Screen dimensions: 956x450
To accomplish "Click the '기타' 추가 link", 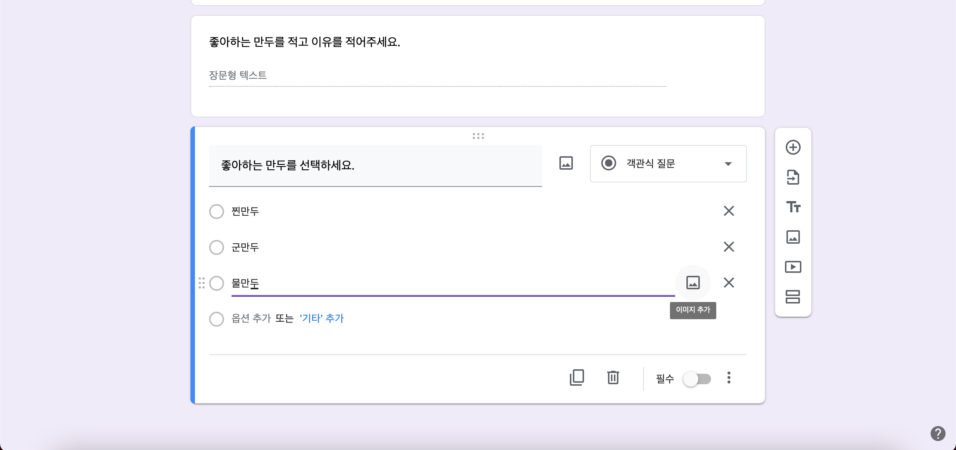I will click(x=322, y=318).
